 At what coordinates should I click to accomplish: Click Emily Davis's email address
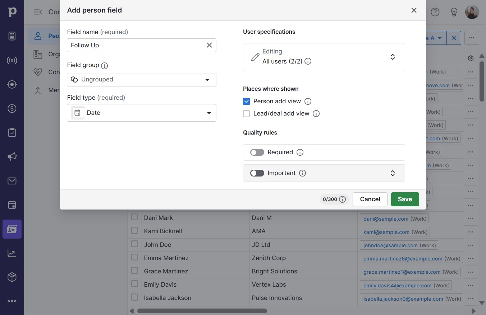click(x=397, y=286)
